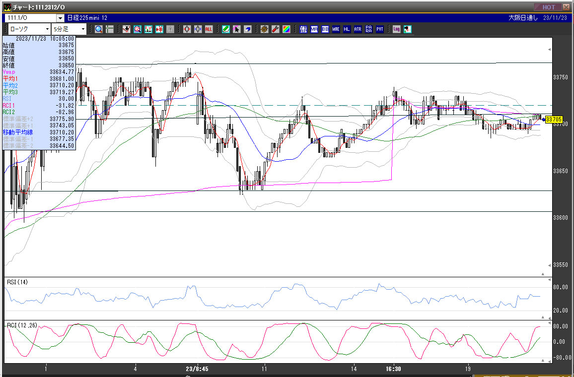This screenshot has width=574, height=377.
Task: Widen candles with the red arrows icon
Action: tap(187, 29)
